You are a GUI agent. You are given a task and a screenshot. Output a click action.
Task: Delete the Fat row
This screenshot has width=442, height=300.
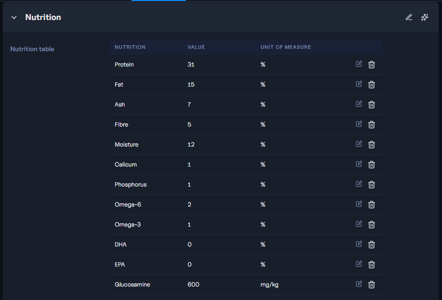click(x=372, y=85)
